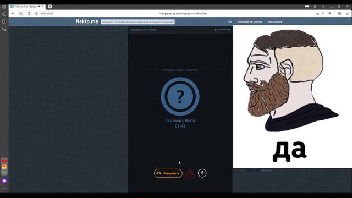
Task: Click the question mark avatar circle
Action: (x=180, y=97)
